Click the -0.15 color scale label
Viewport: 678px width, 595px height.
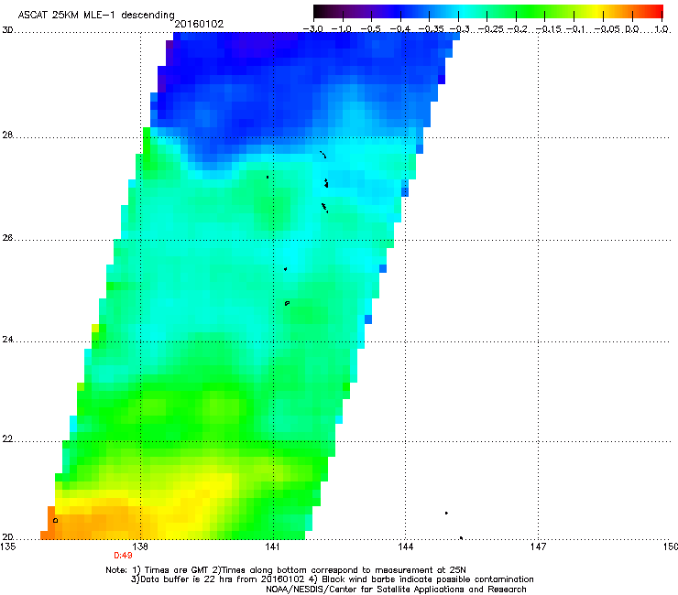[549, 29]
